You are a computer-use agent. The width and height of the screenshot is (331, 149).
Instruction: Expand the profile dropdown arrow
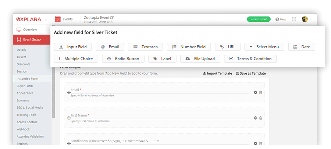(x=310, y=19)
